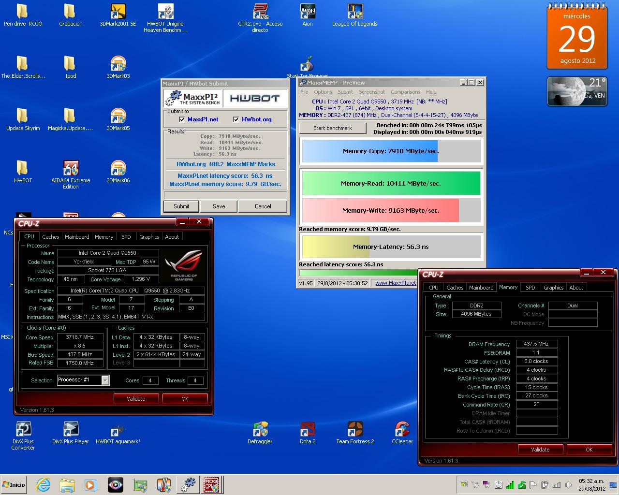Open www.MaxxPI.net link
Viewport: 619px width, 495px height.
pos(396,283)
